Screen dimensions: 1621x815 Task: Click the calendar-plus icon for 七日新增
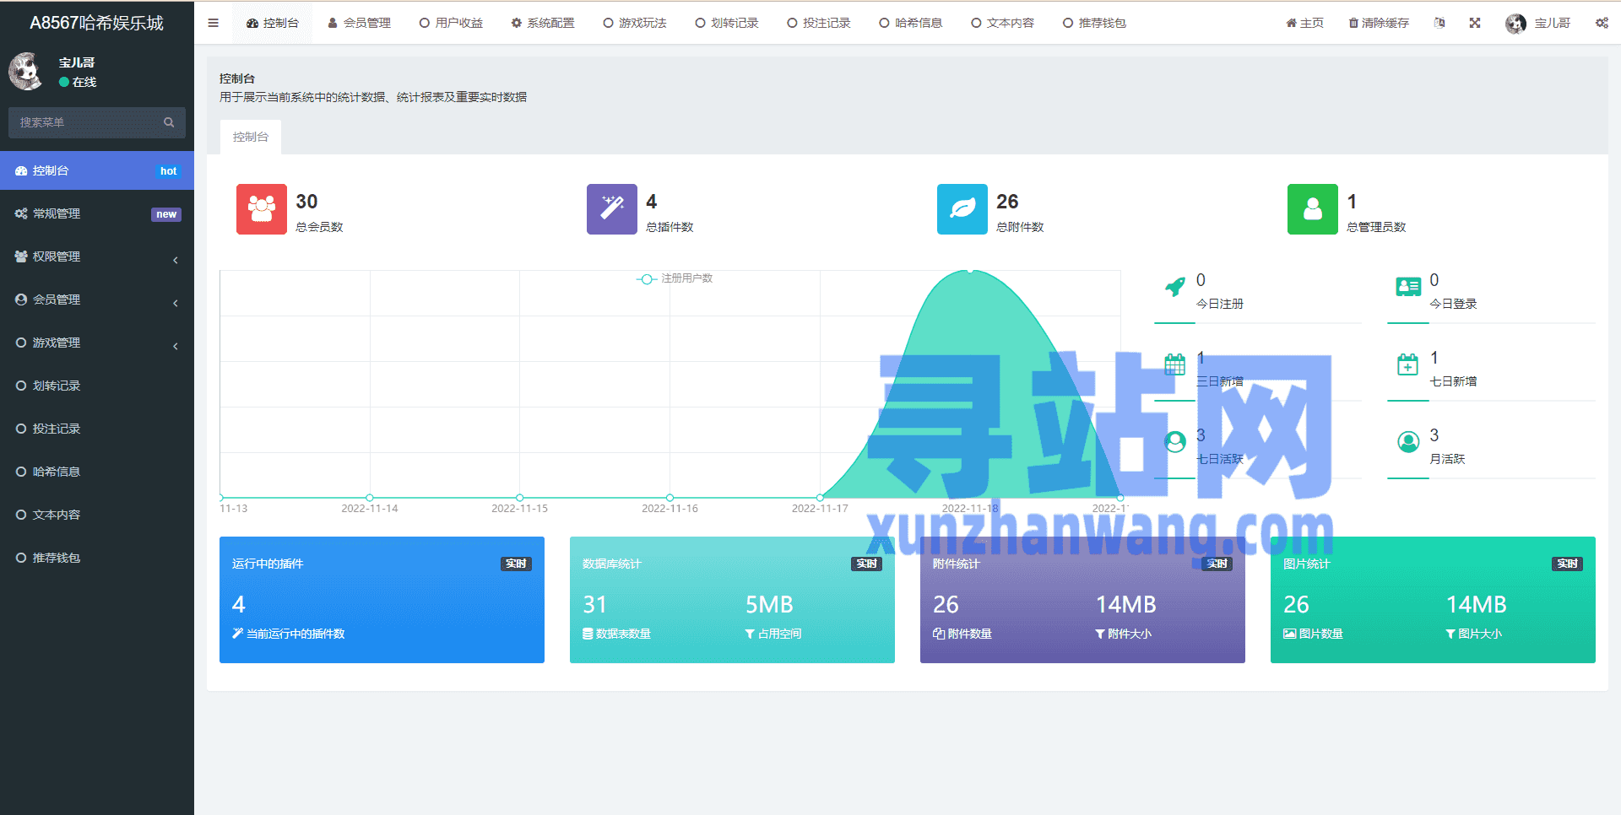1408,364
